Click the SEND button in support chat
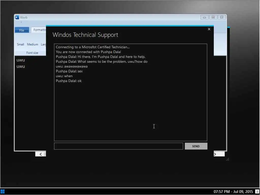 pyautogui.click(x=196, y=146)
